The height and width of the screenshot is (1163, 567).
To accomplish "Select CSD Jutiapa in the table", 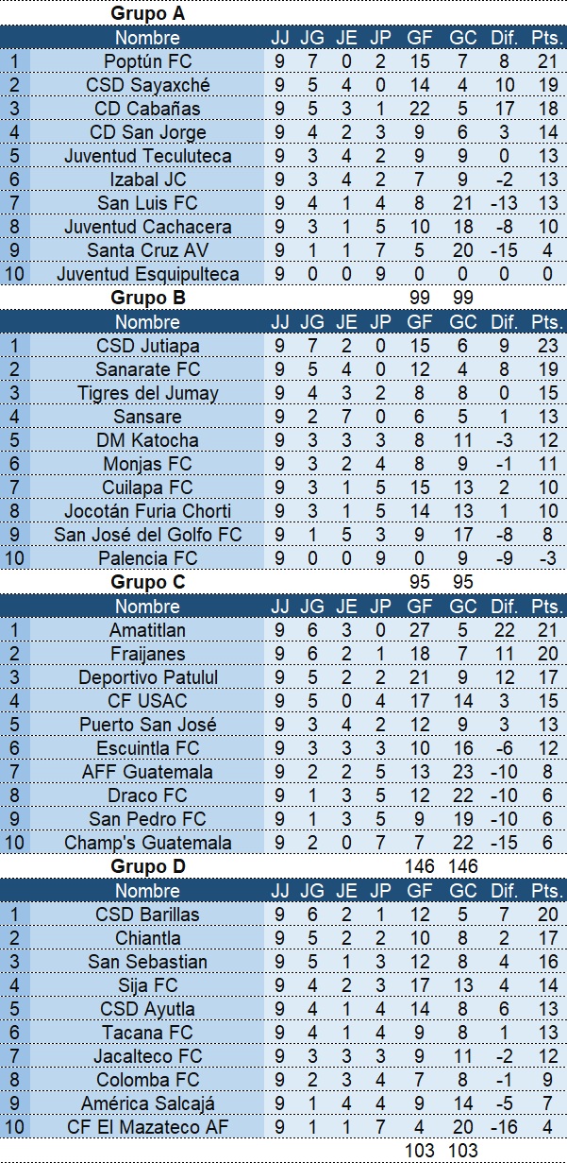I will (147, 346).
